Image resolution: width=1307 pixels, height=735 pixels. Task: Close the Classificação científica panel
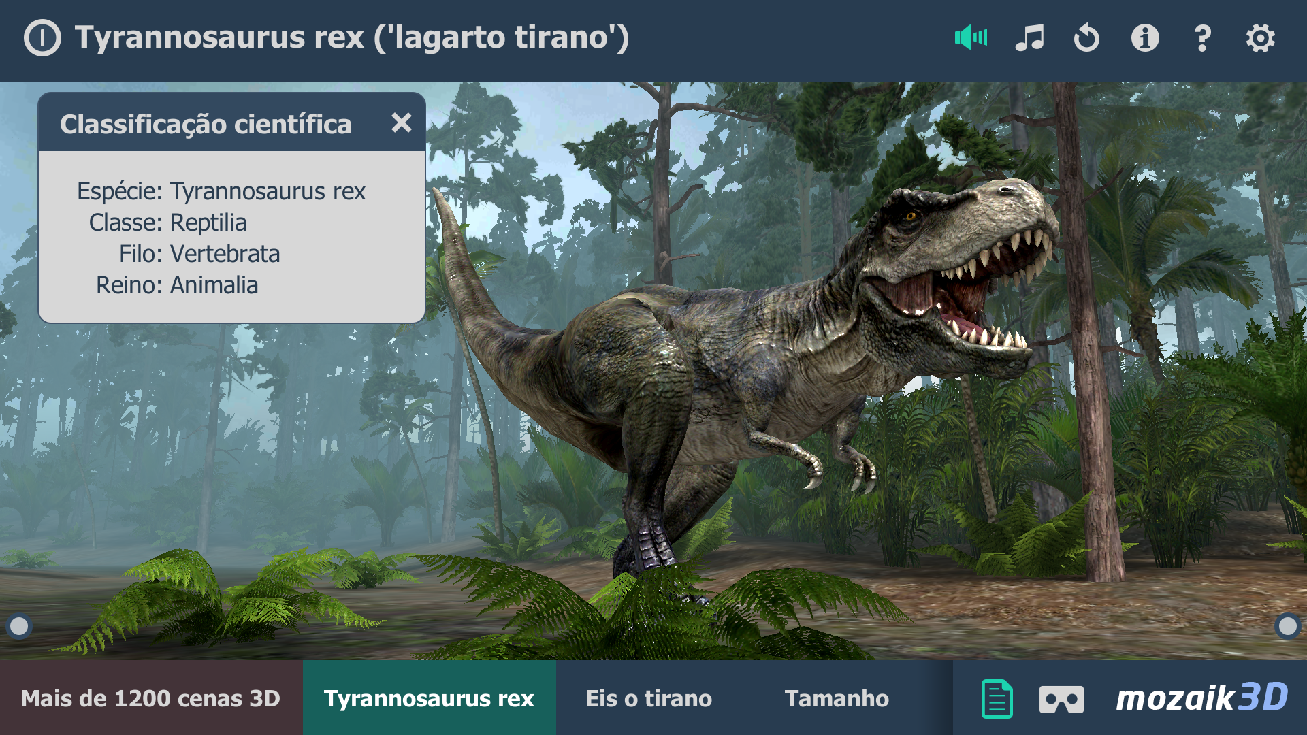(402, 122)
